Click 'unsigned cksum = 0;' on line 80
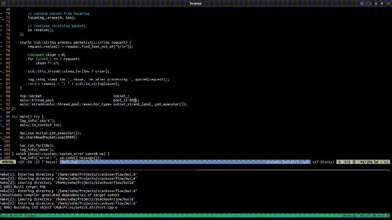The image size is (392, 220). tap(46, 55)
